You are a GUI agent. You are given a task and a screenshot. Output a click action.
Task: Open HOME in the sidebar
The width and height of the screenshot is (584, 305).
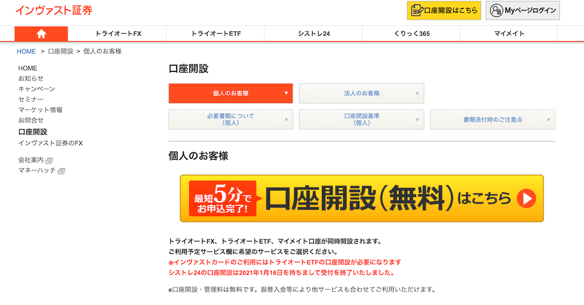(x=28, y=68)
